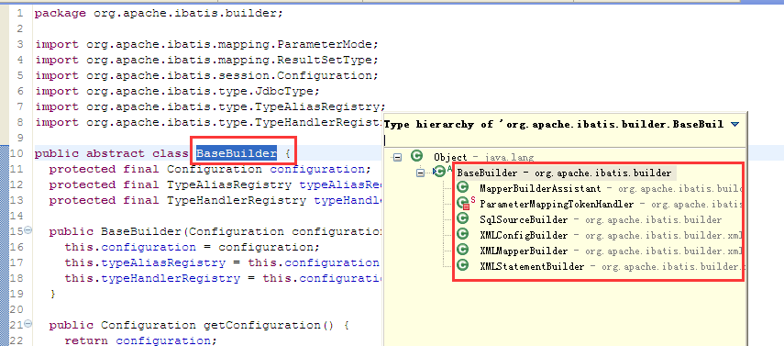Collapse the Object node in the hierarchy tree
Screen dimensions: 784x346
pyautogui.click(x=397, y=157)
